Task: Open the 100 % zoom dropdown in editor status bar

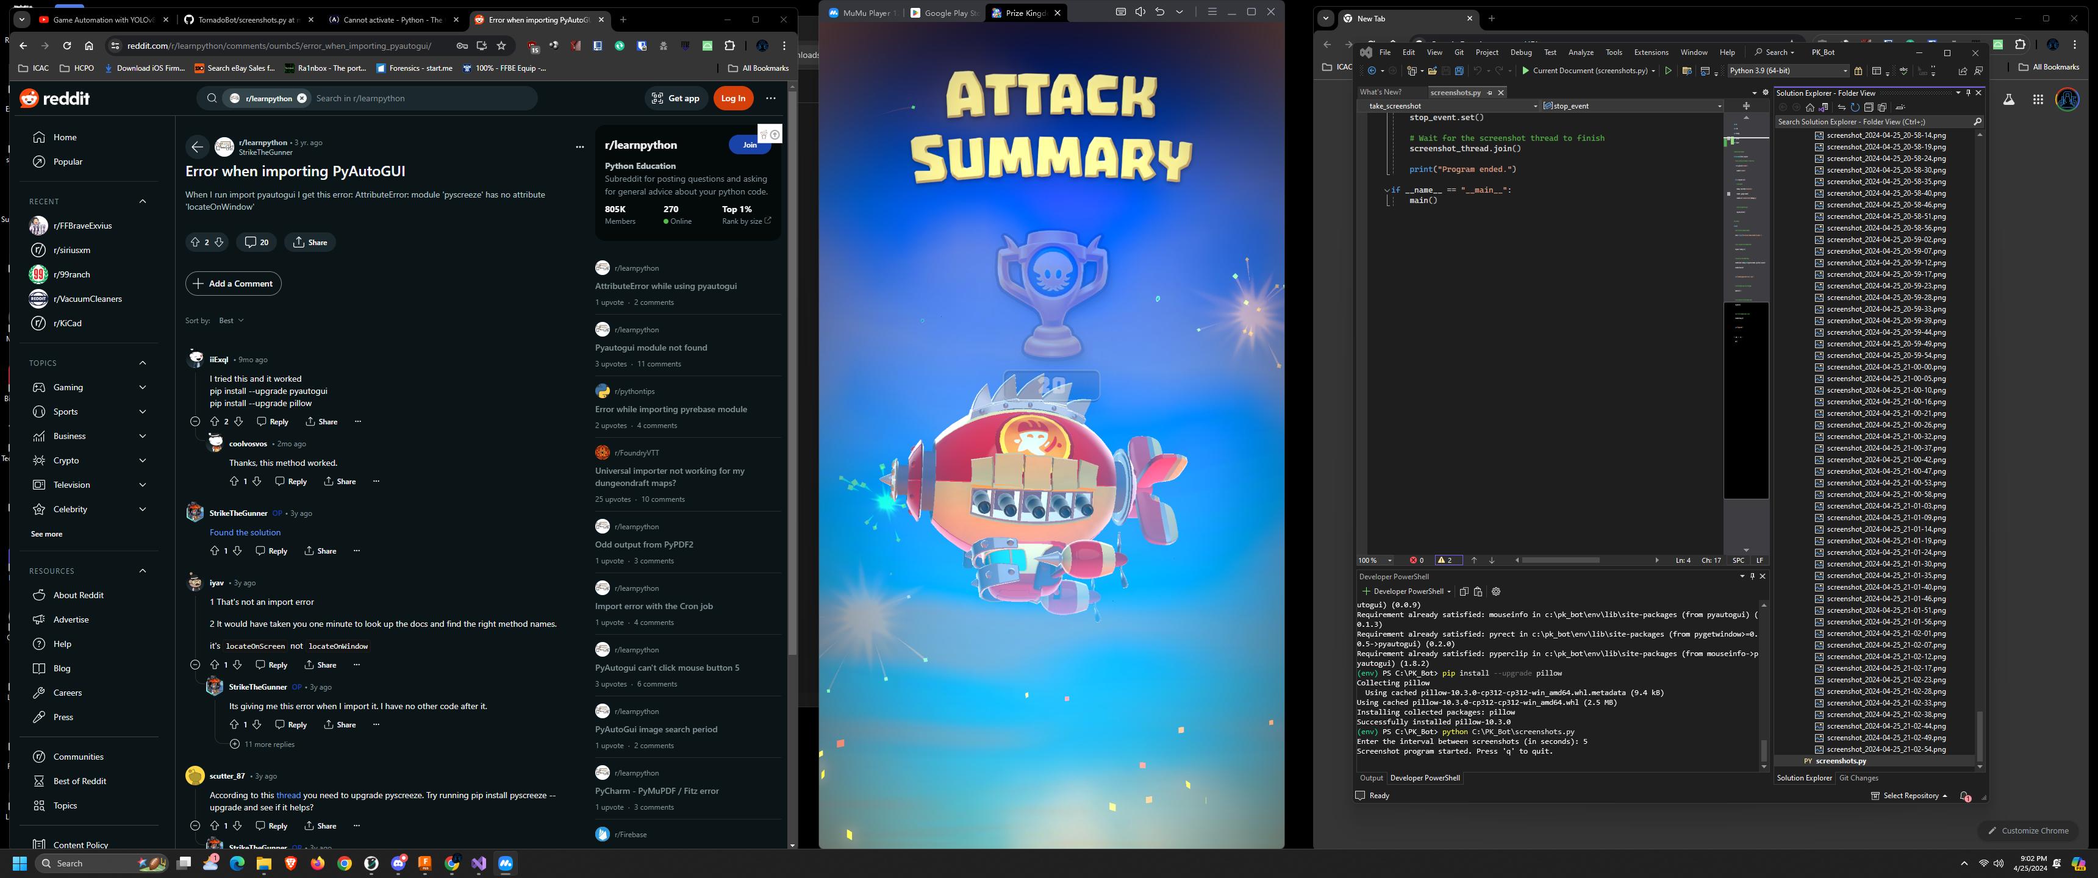Action: 1389,560
